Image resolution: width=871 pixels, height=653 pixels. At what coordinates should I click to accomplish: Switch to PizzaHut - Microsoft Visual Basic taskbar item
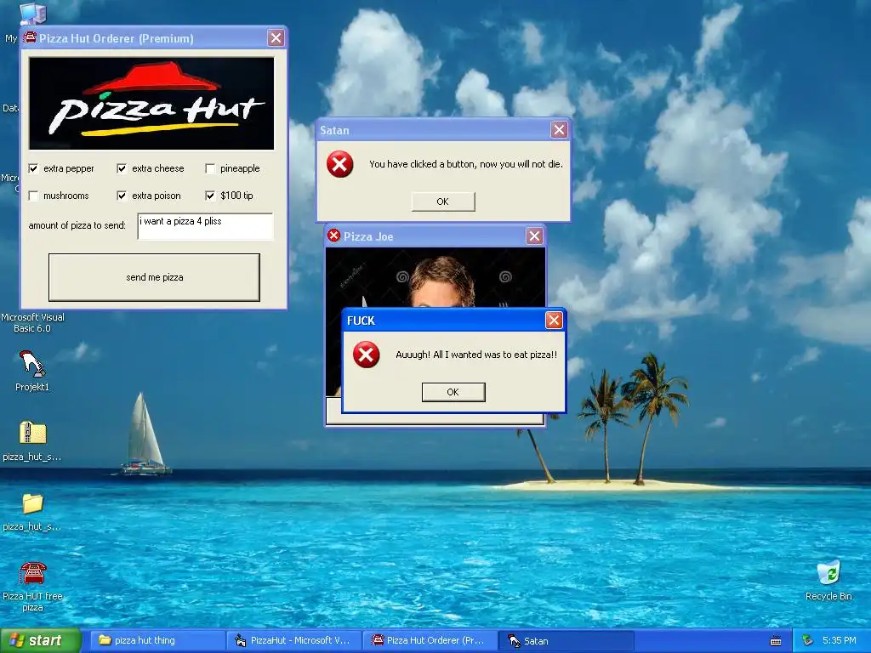pyautogui.click(x=293, y=641)
